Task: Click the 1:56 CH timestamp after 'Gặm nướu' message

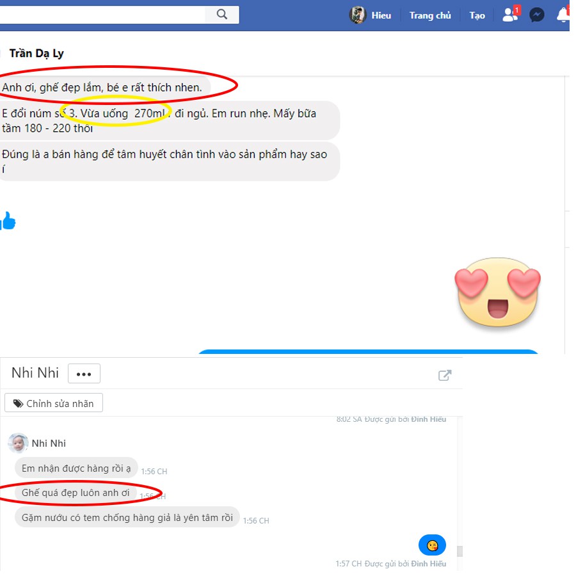Action: (x=255, y=520)
